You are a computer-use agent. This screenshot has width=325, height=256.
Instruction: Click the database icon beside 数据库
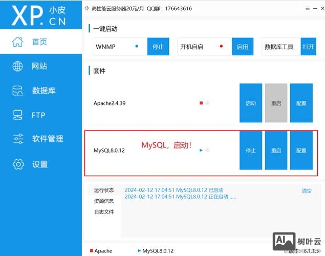(x=17, y=91)
